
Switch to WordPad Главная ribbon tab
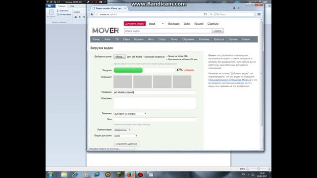coord(61,6)
